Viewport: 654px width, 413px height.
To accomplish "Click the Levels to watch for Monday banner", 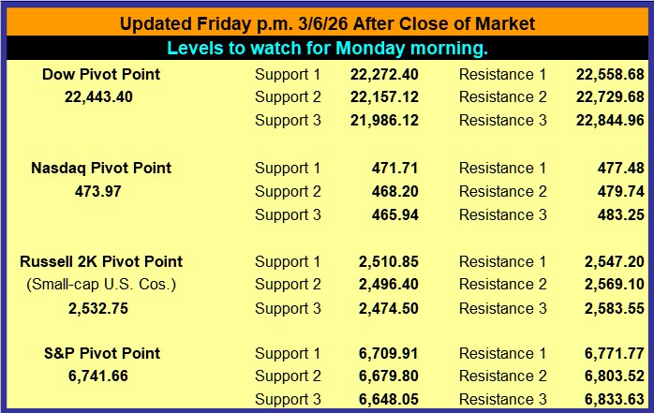I will (x=327, y=48).
